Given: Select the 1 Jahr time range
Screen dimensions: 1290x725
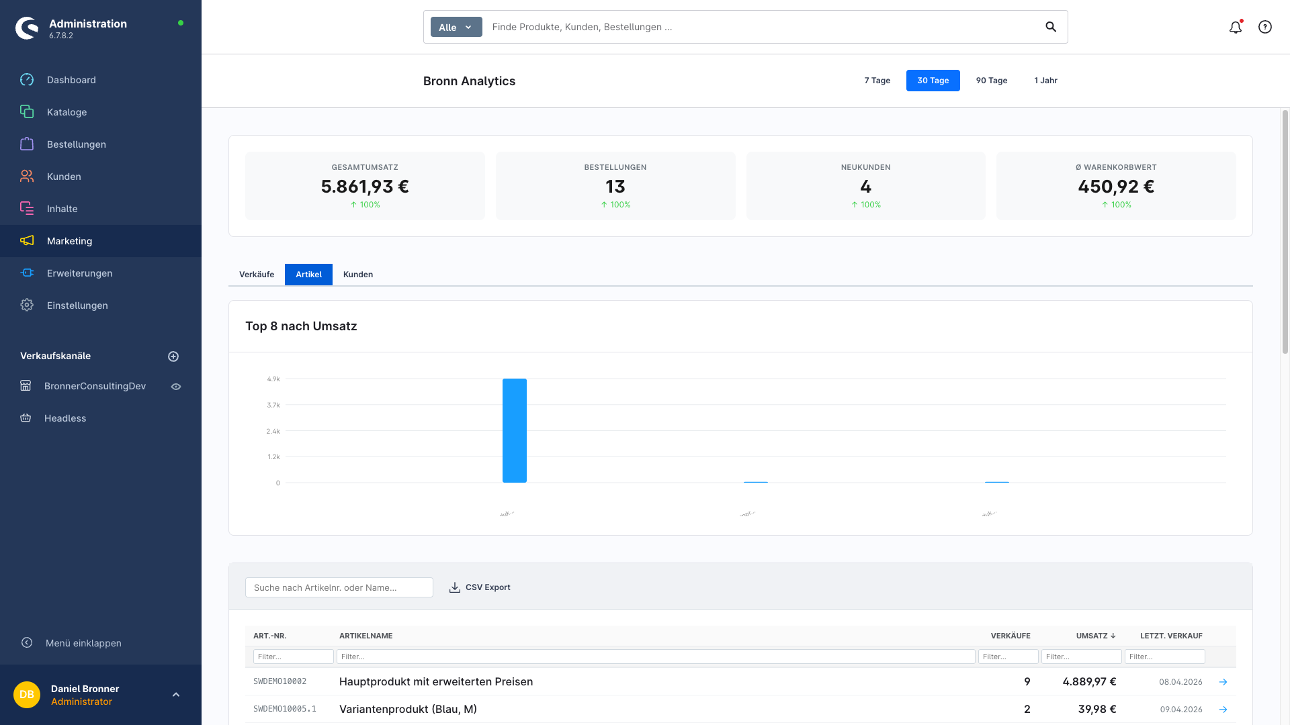Looking at the screenshot, I should tap(1045, 81).
